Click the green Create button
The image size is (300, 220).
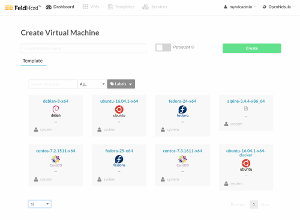tap(252, 48)
